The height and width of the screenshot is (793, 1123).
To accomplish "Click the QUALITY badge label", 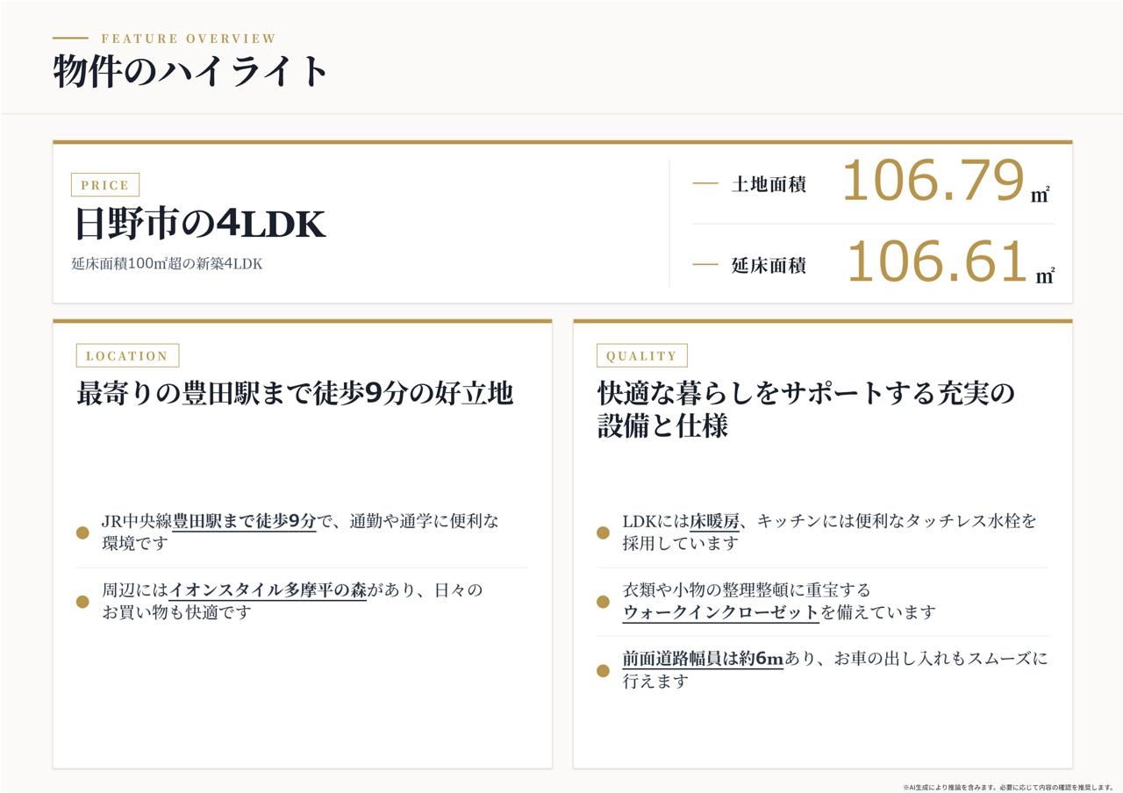I will (641, 355).
